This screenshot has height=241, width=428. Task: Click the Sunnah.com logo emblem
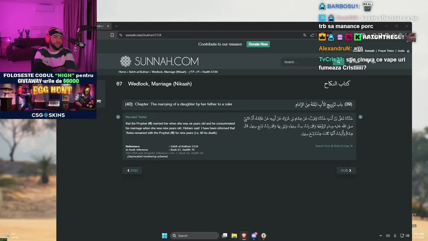point(126,61)
